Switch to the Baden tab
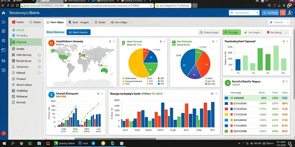The width and height of the screenshot is (295, 147). point(100,22)
